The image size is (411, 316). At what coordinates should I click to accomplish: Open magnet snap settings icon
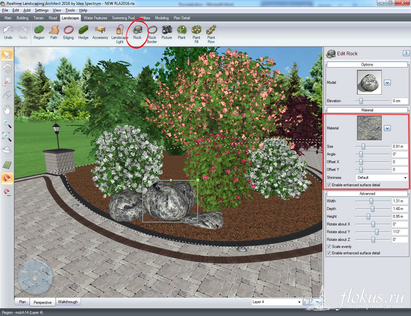point(7,192)
